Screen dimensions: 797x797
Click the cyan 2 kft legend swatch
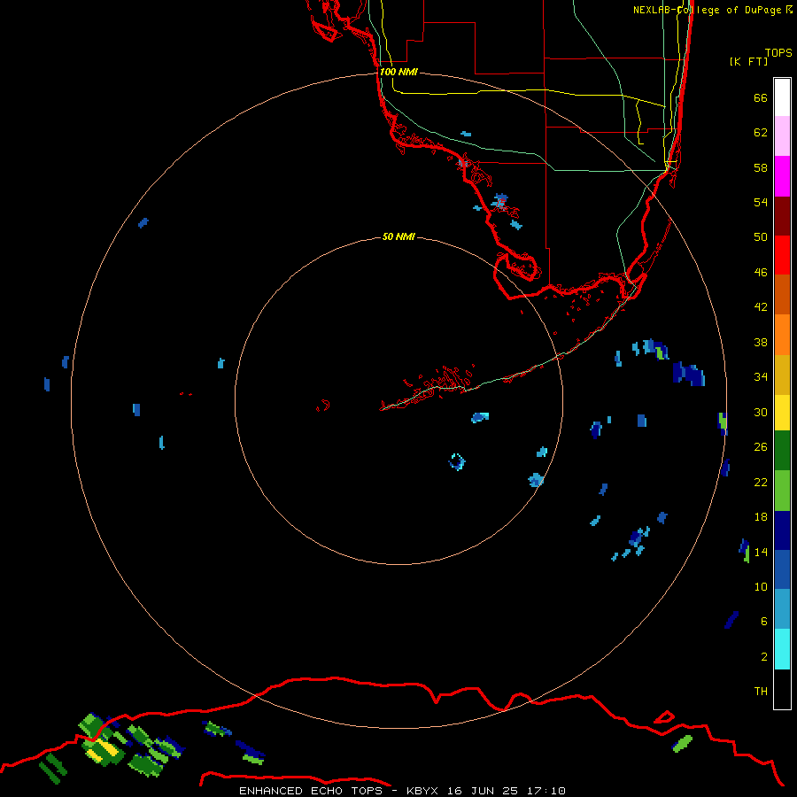point(782,649)
